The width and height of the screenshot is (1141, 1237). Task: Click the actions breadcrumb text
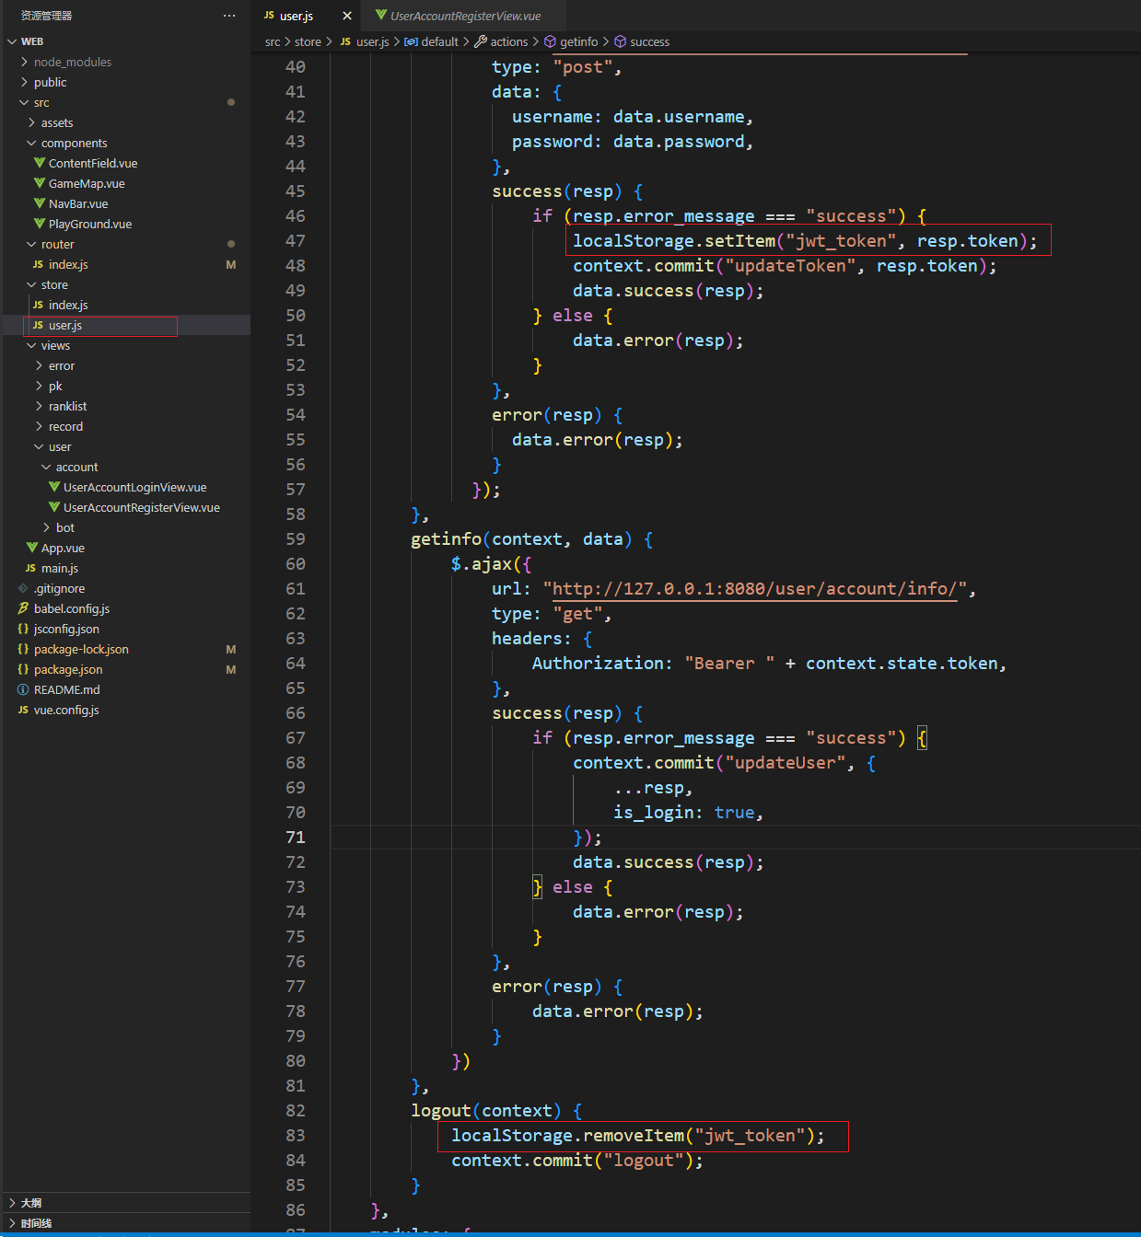pos(509,41)
